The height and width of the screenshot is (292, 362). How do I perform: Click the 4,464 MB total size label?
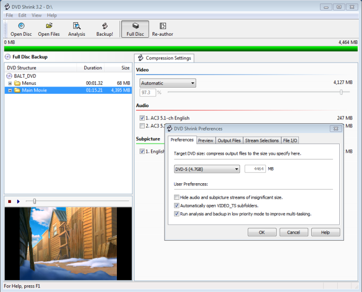(348, 42)
